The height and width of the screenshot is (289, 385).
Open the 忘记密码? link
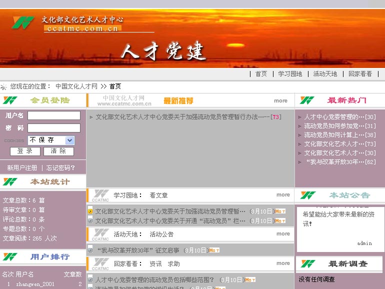tap(60, 167)
